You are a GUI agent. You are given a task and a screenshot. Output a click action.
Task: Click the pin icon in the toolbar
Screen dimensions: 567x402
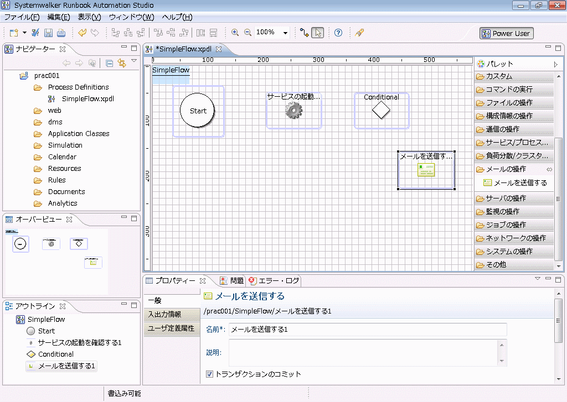coord(359,33)
